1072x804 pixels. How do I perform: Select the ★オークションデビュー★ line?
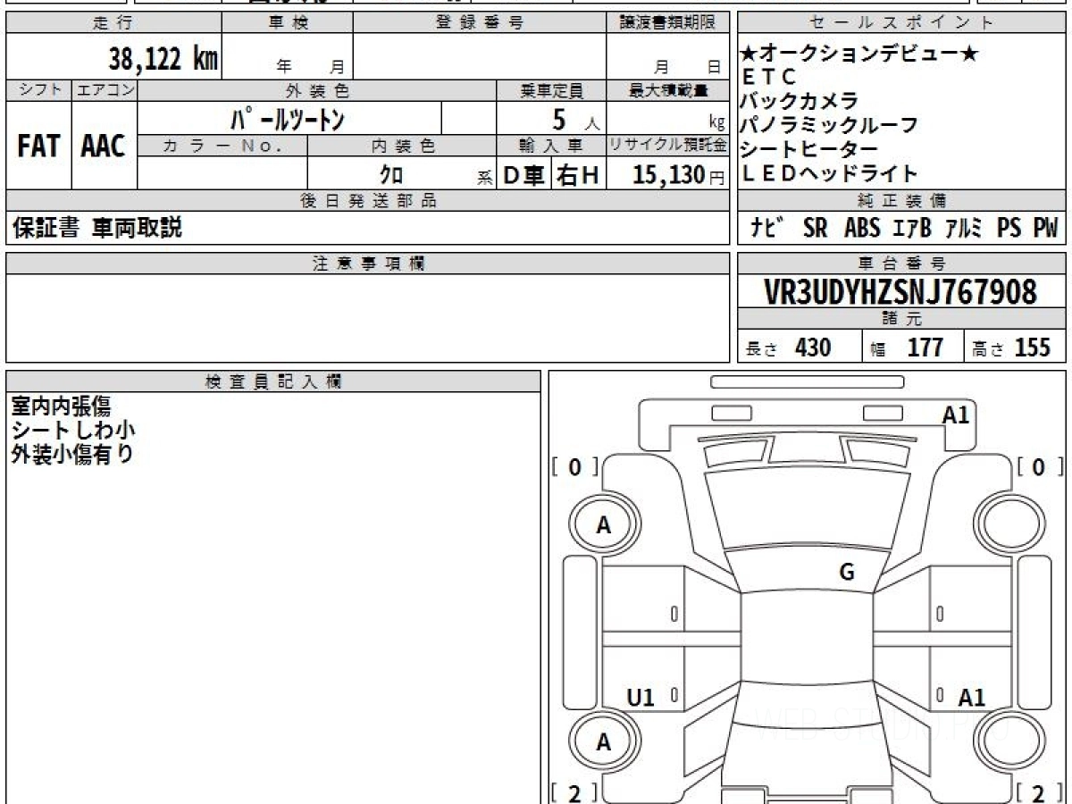coord(859,54)
